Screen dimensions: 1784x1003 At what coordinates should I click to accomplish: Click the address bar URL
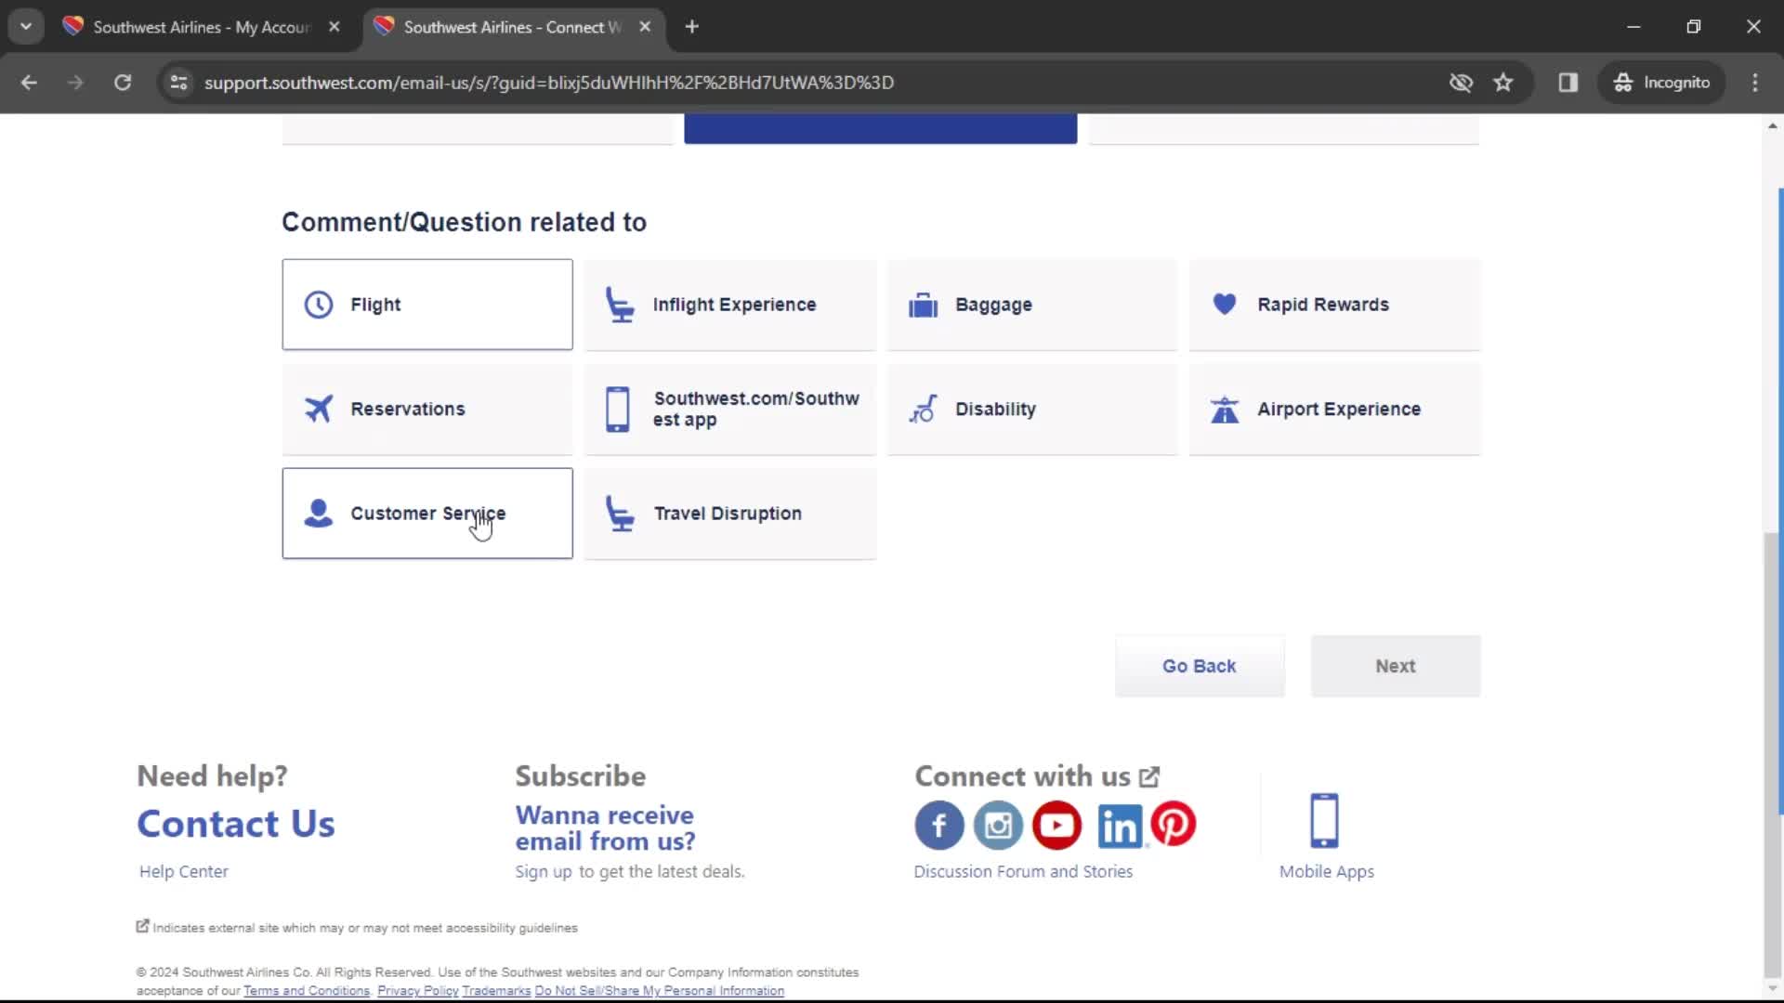[x=549, y=83]
